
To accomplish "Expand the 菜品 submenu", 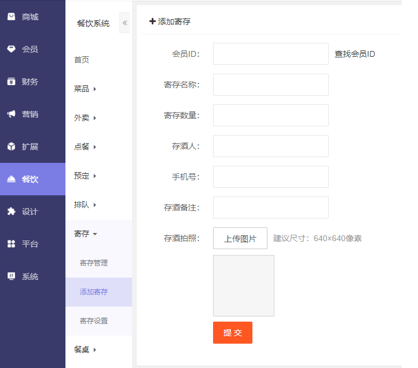I will (85, 89).
